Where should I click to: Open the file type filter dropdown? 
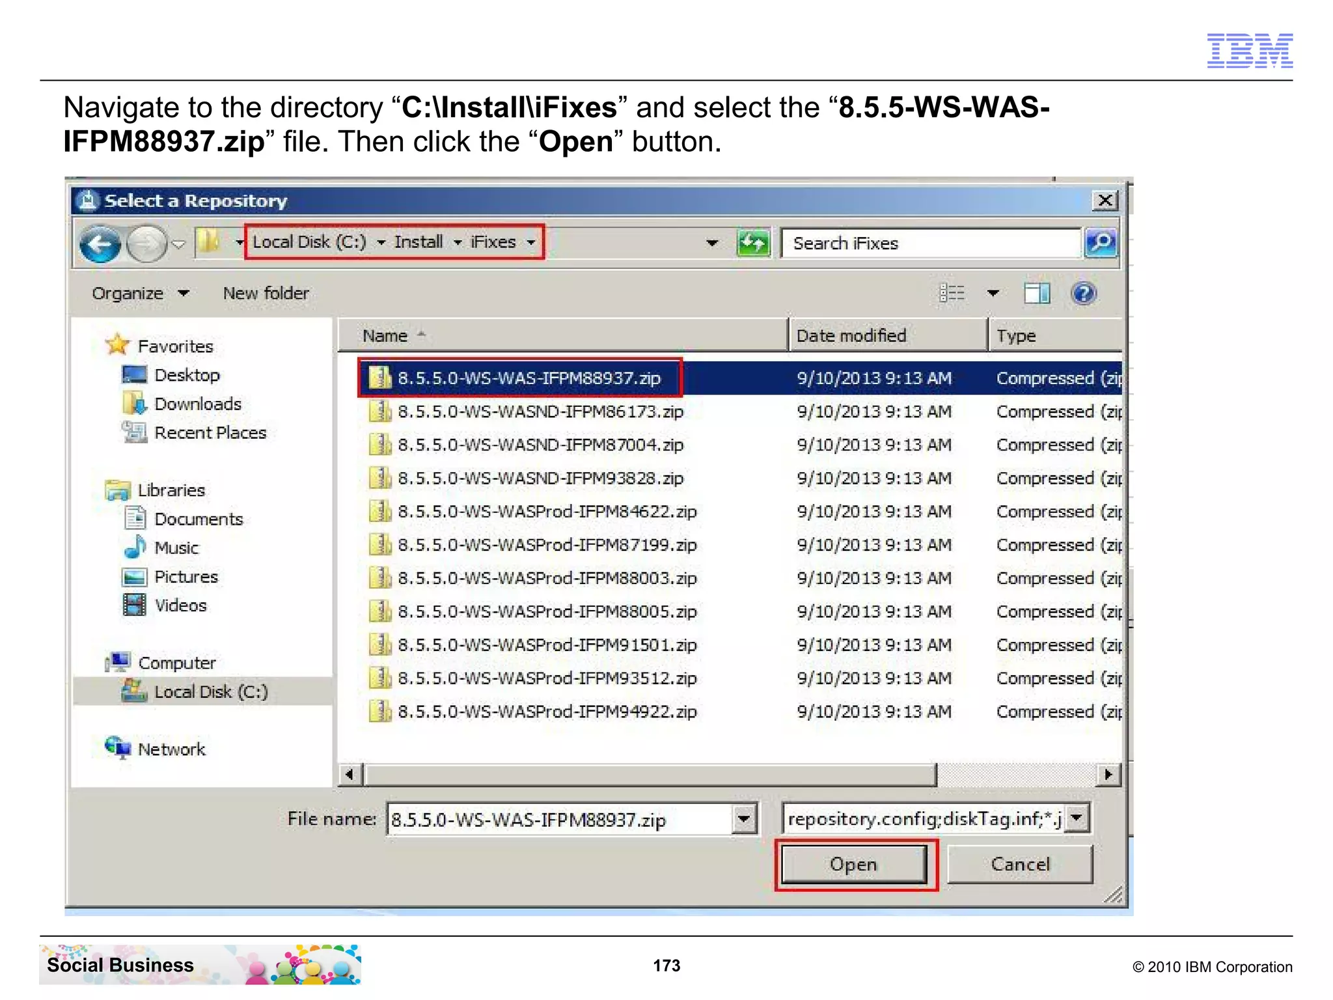coord(1077,818)
